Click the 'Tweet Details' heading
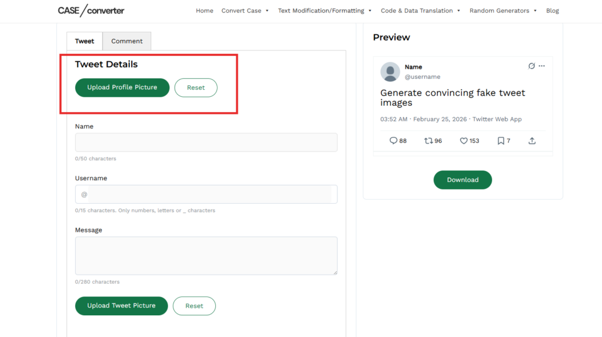602x337 pixels. pos(106,64)
